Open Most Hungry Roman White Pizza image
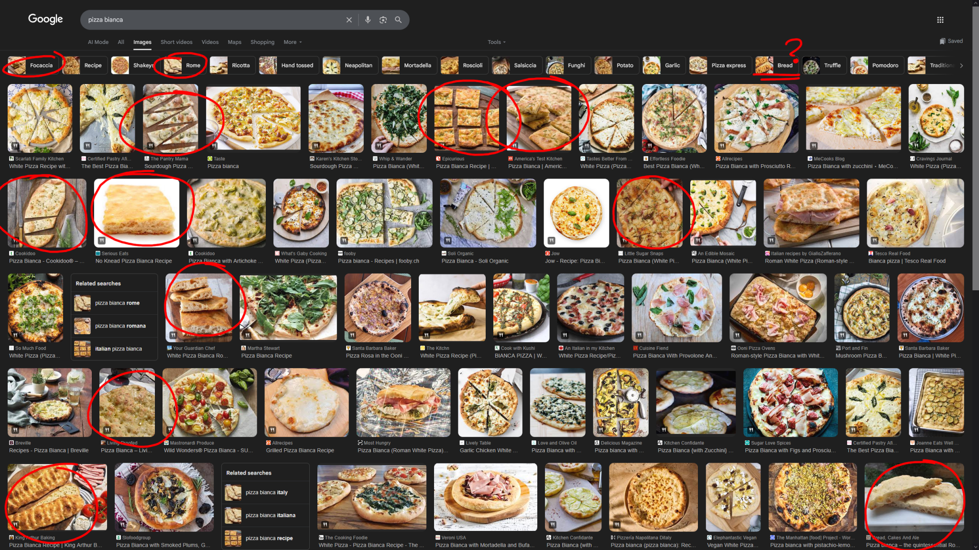Viewport: 979px width, 550px height. 403,402
